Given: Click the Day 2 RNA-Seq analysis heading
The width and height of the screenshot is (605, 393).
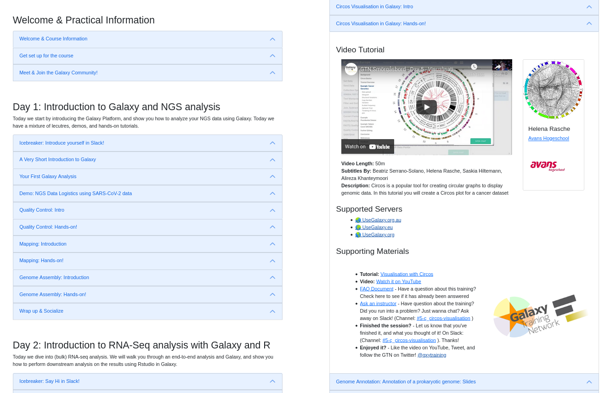Looking at the screenshot, I should [x=141, y=345].
